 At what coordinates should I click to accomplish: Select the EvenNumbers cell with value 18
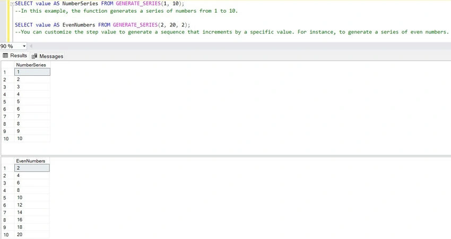click(32, 227)
